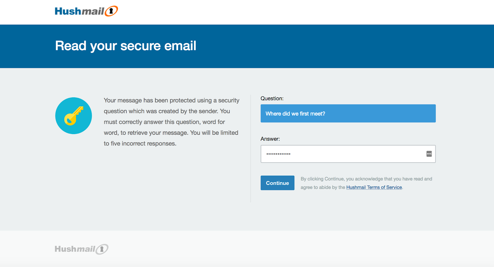Click the "Question:" label
The height and width of the screenshot is (267, 494).
(272, 99)
